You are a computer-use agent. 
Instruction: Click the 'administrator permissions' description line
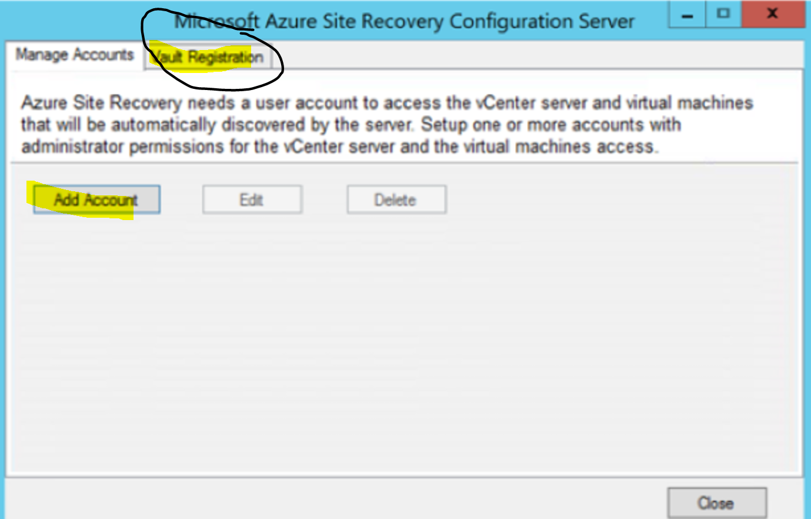[x=339, y=147]
